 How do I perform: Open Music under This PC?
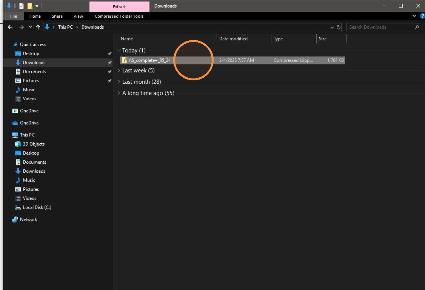pyautogui.click(x=29, y=180)
